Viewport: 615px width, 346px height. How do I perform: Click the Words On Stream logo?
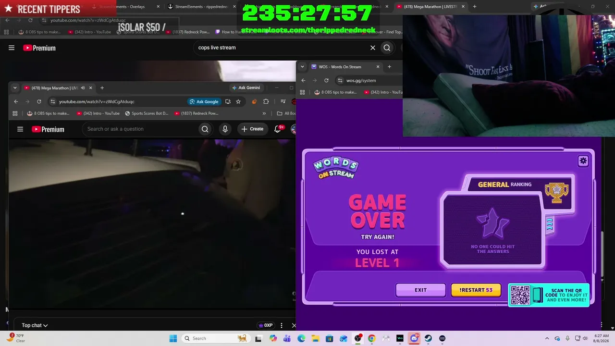point(335,168)
